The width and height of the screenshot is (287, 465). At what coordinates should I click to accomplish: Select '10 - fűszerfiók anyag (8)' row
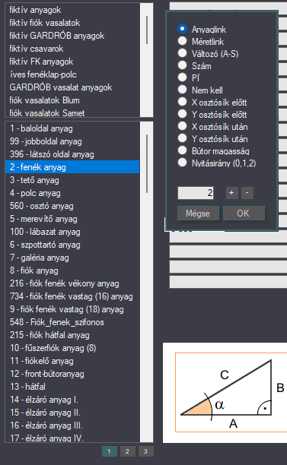pos(72,348)
